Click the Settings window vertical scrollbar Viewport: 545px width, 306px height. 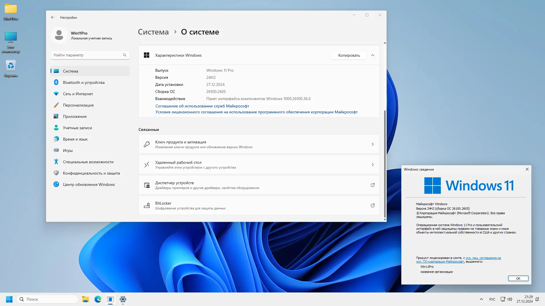point(385,164)
